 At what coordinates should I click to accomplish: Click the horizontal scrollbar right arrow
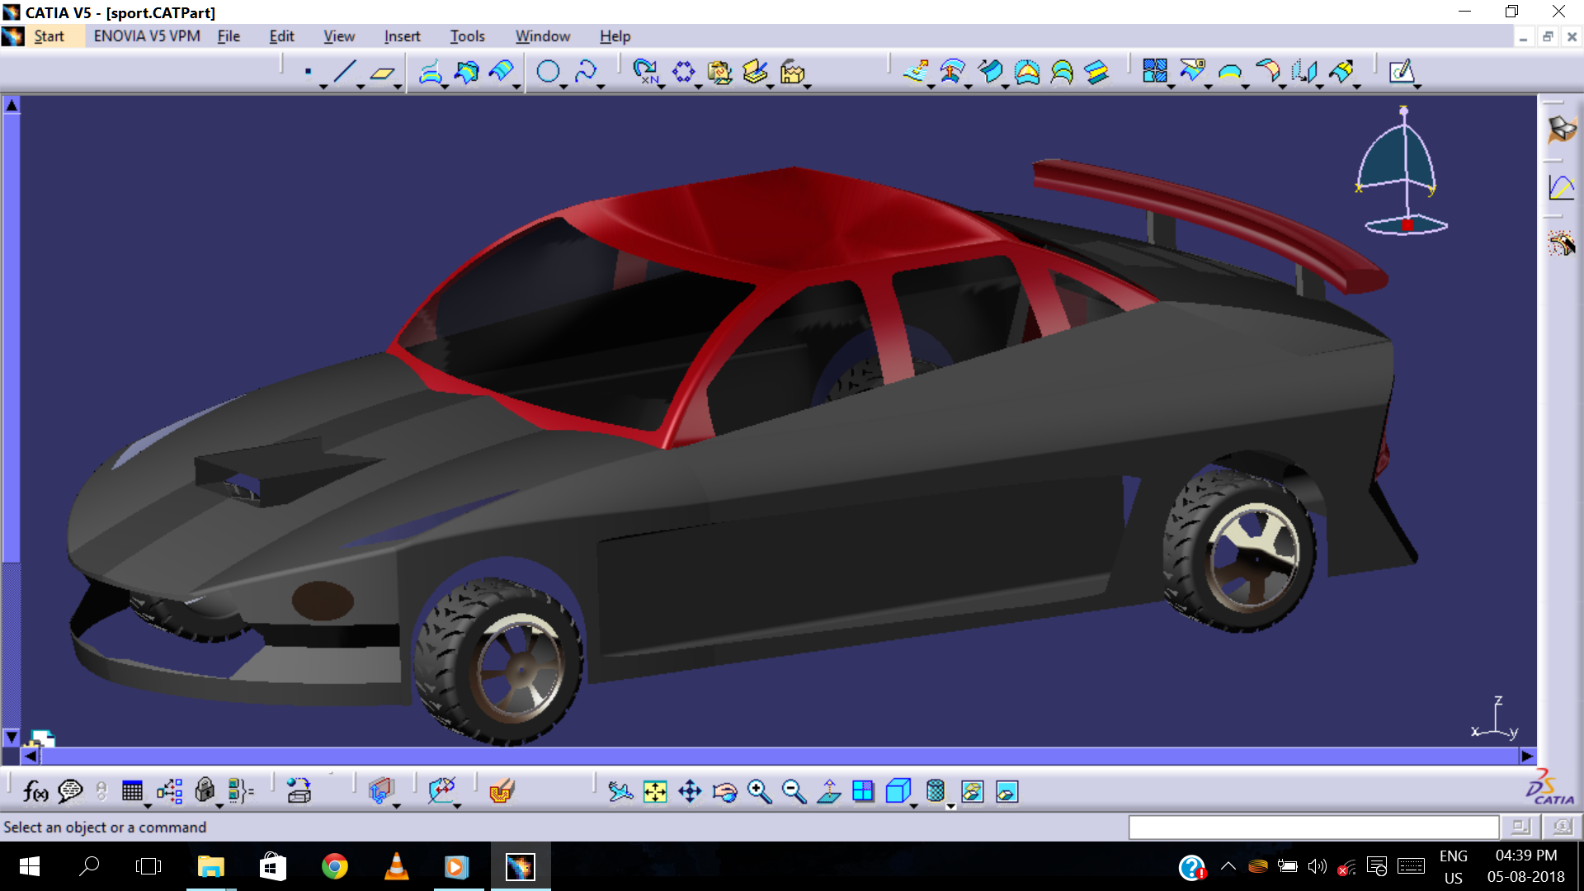click(x=1527, y=756)
